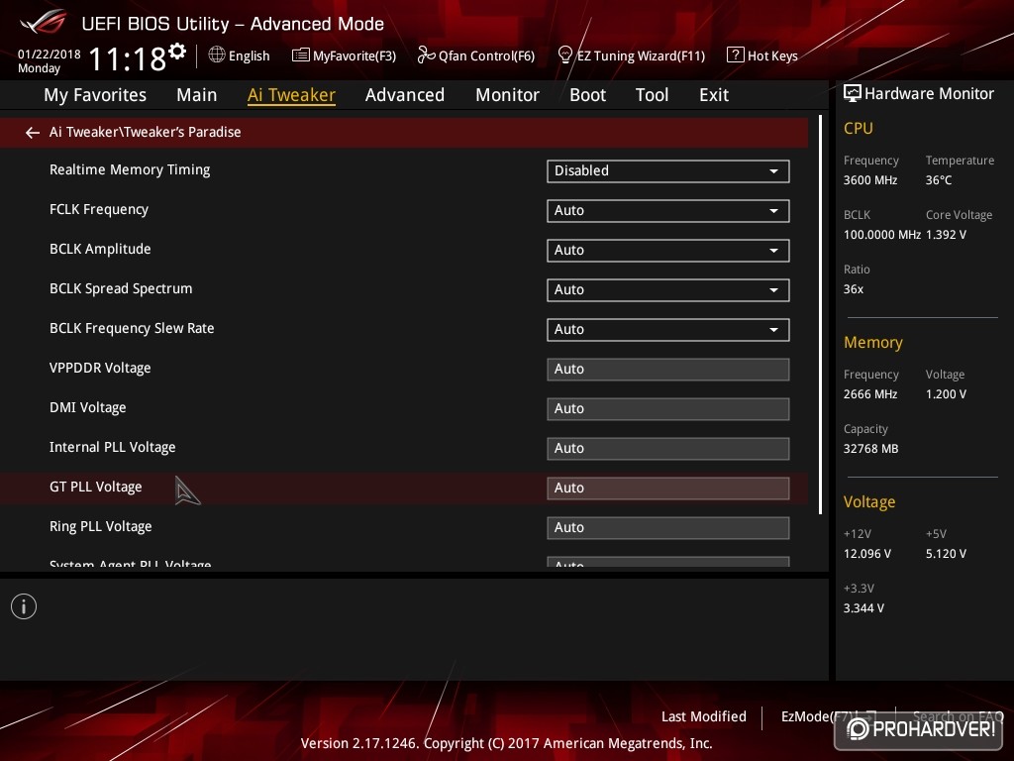Select the VPPDDR Voltage input field
The image size is (1014, 761).
(668, 369)
